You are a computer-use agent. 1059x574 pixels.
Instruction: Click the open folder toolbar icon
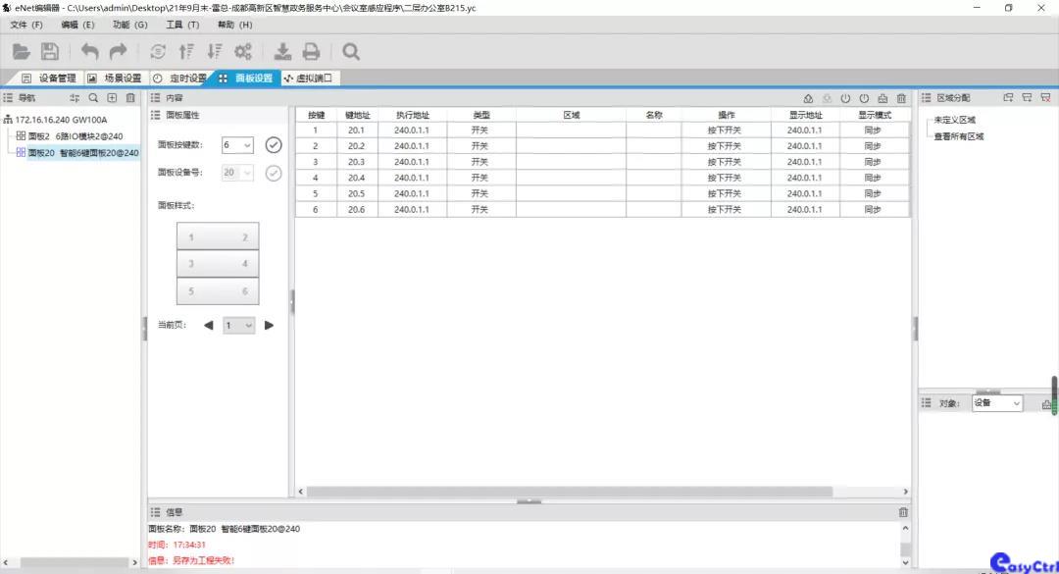(22, 52)
